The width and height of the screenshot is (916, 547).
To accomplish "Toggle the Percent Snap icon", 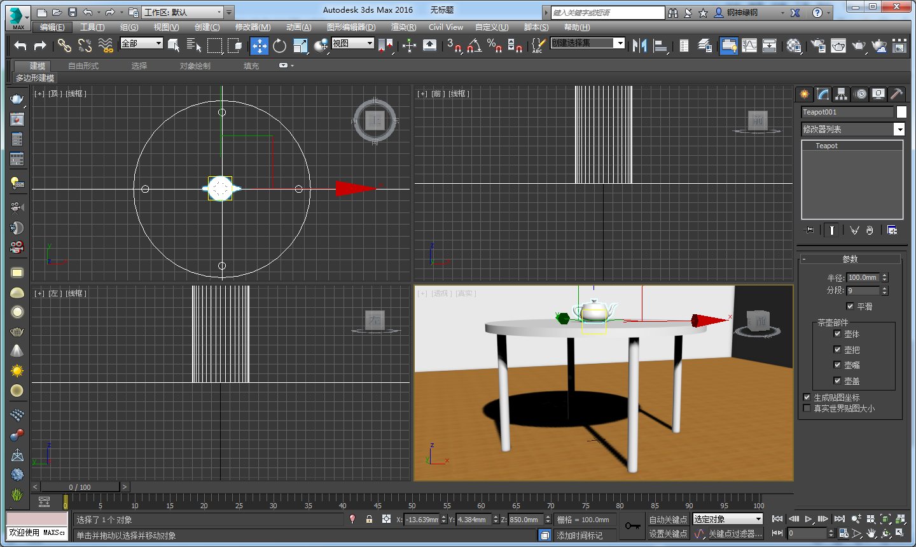I will click(x=494, y=45).
